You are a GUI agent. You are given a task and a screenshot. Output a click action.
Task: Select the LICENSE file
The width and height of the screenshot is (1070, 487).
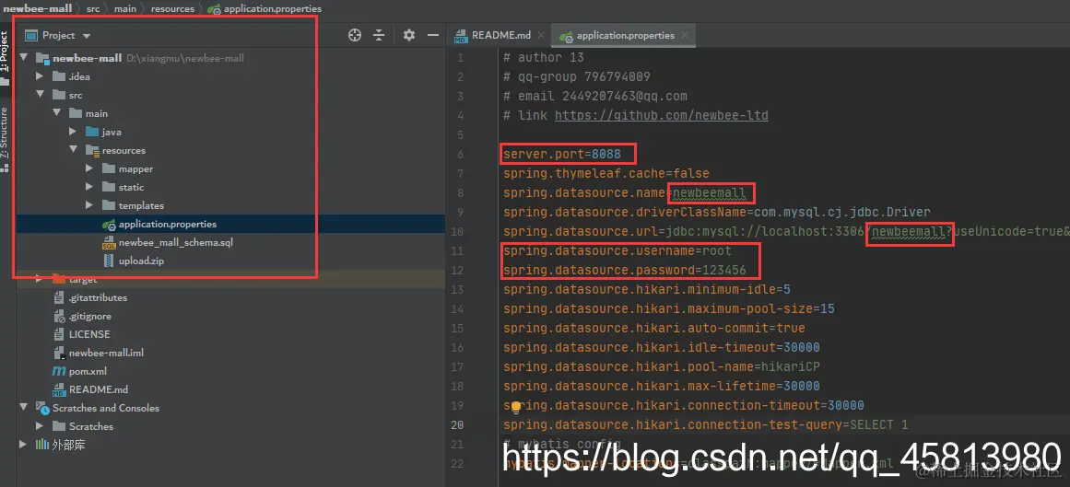(x=89, y=334)
